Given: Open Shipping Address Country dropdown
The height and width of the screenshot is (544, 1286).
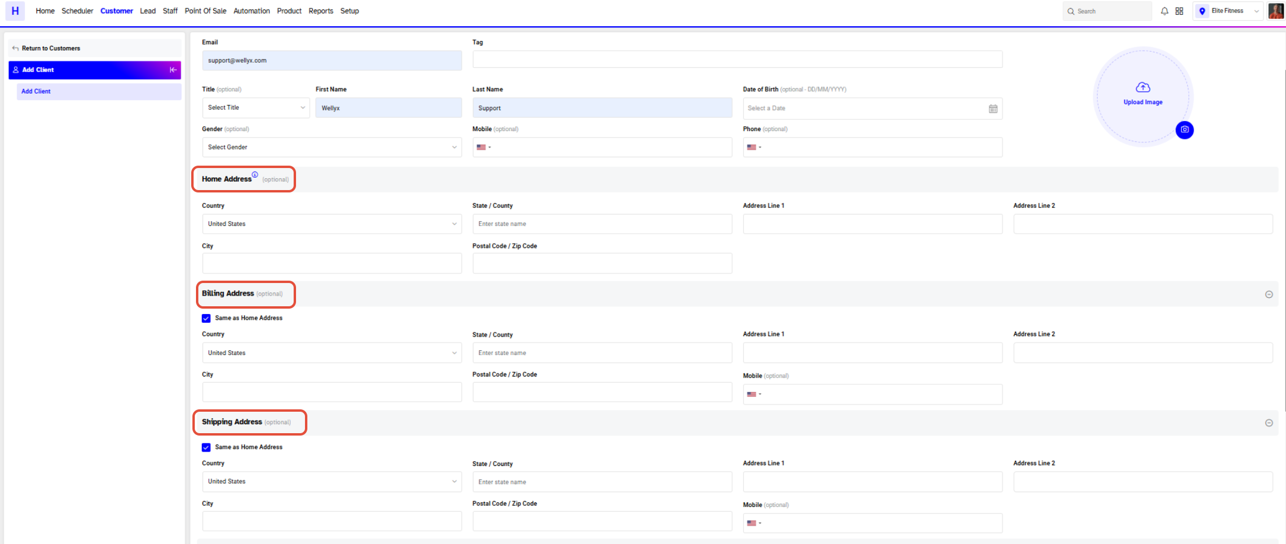Looking at the screenshot, I should pos(332,481).
